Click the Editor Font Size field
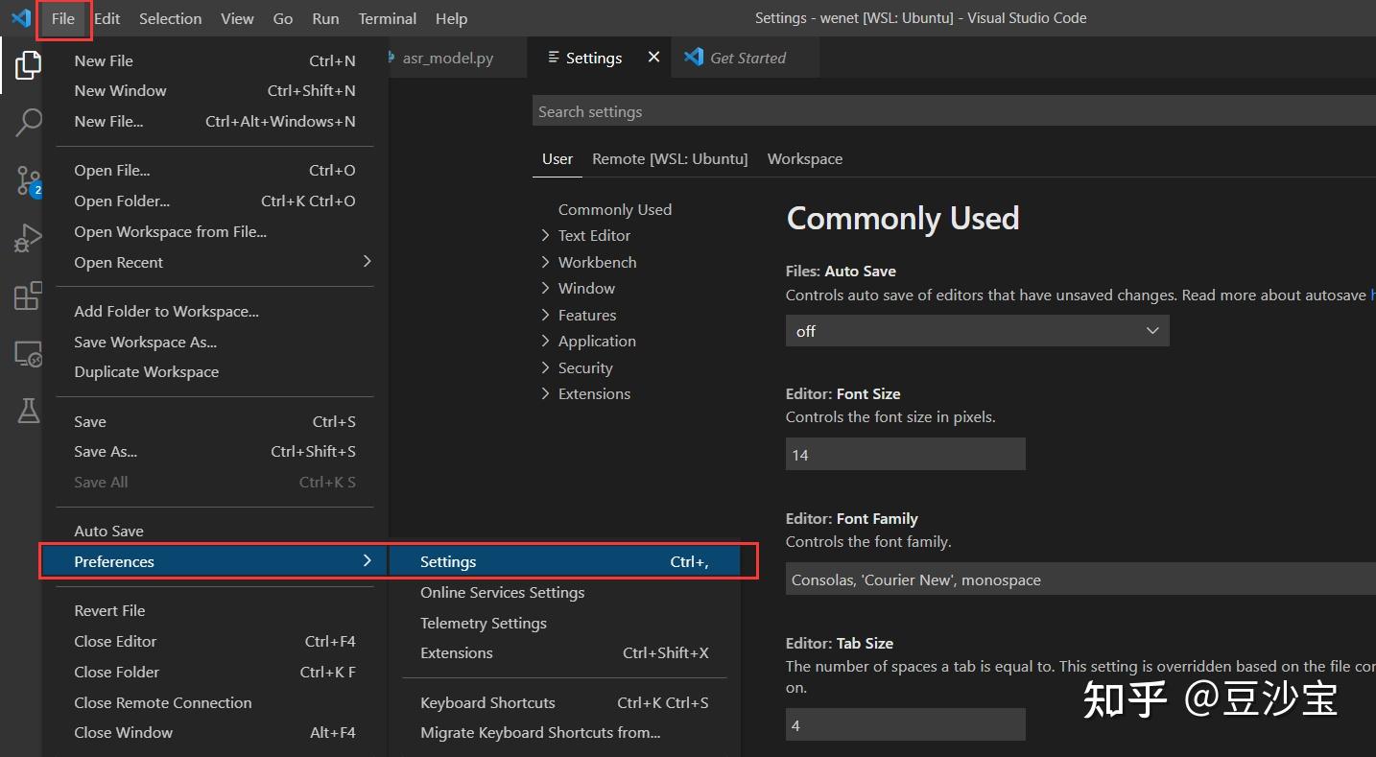Viewport: 1376px width, 757px height. coord(906,455)
